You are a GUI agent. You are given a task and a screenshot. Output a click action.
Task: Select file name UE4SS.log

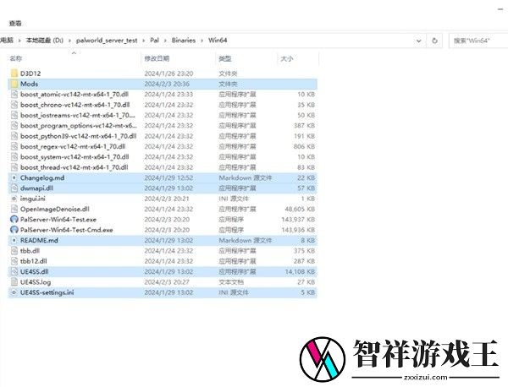[x=36, y=282]
